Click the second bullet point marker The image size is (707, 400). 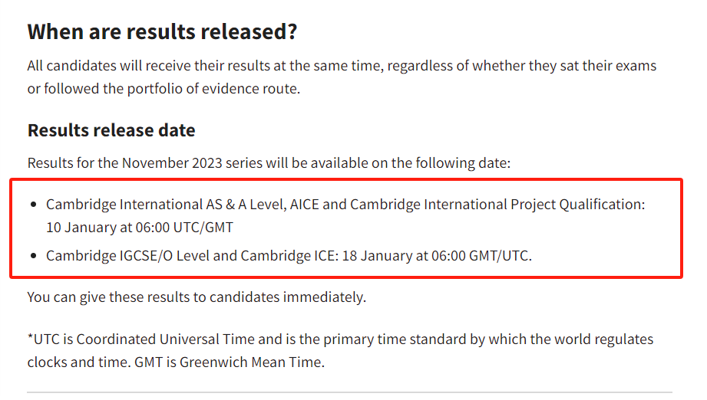pyautogui.click(x=33, y=256)
